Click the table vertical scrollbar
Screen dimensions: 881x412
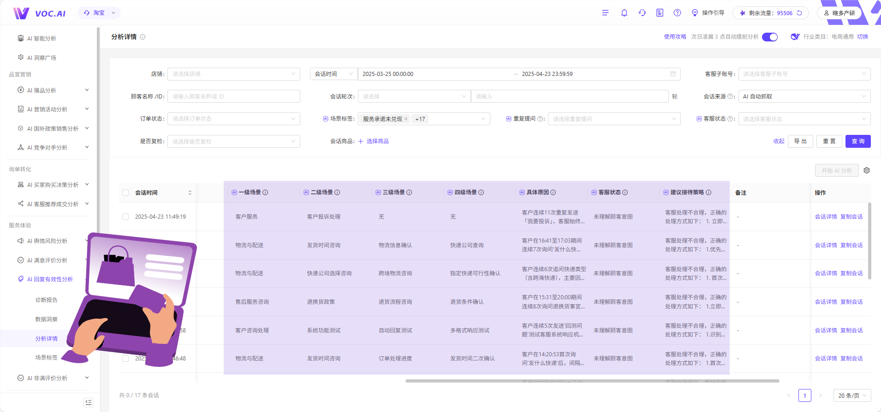(869, 241)
